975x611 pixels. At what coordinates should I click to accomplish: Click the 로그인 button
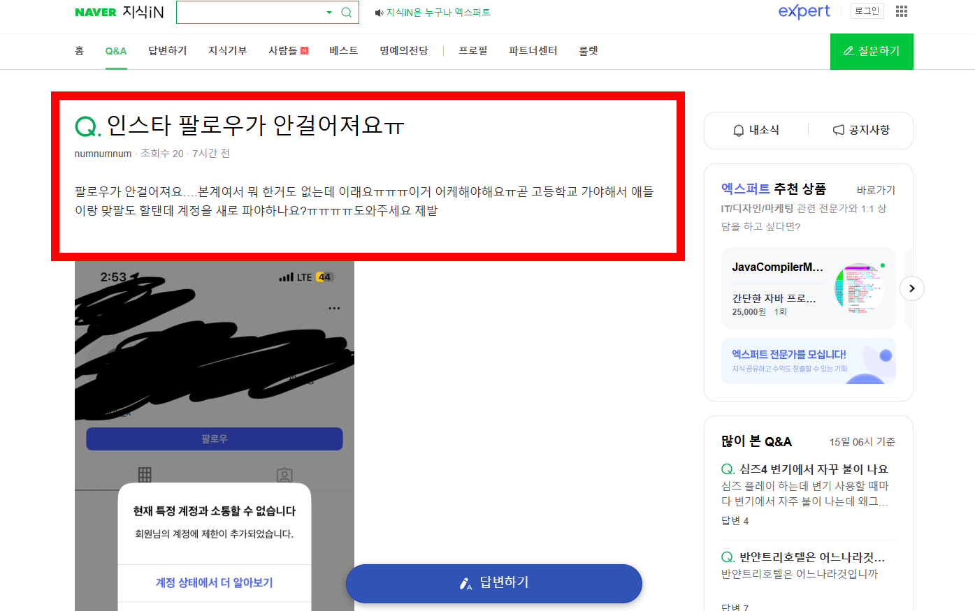click(x=867, y=11)
